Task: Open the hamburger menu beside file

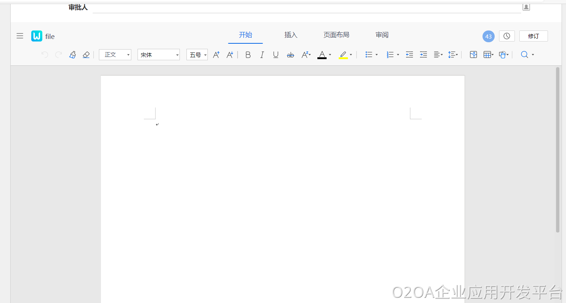Action: pyautogui.click(x=20, y=36)
